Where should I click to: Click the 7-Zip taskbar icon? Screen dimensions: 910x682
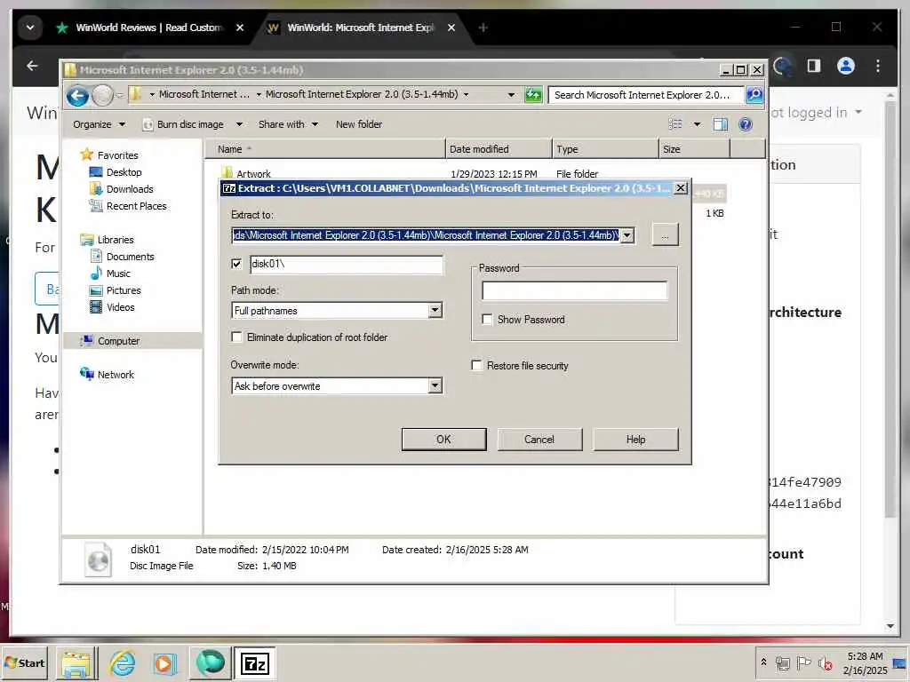[255, 662]
